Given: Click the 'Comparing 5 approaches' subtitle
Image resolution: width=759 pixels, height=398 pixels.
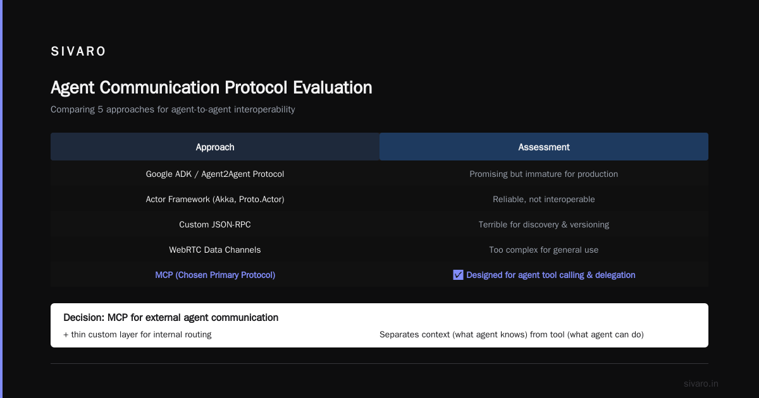Looking at the screenshot, I should coord(173,109).
